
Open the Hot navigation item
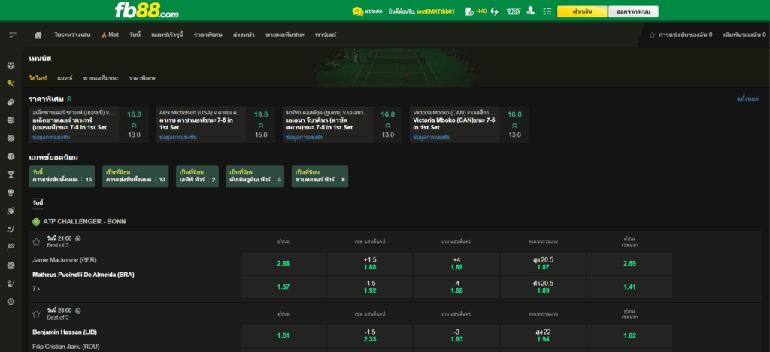110,35
